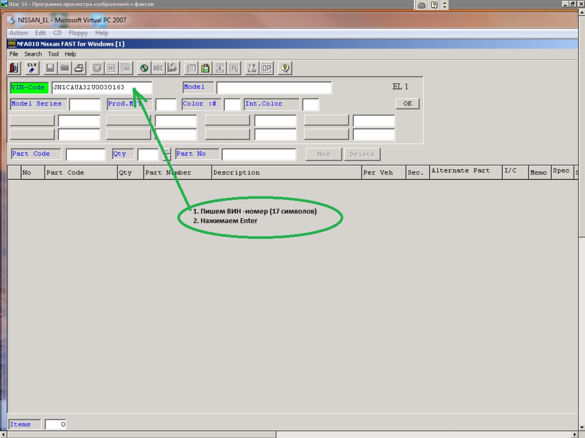This screenshot has width=585, height=438.
Task: Click the CD disc toolbar icon
Action: pos(144,68)
